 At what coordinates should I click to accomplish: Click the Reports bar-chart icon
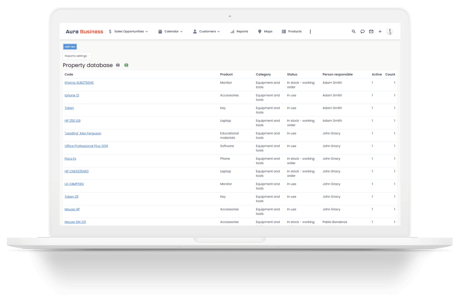232,31
